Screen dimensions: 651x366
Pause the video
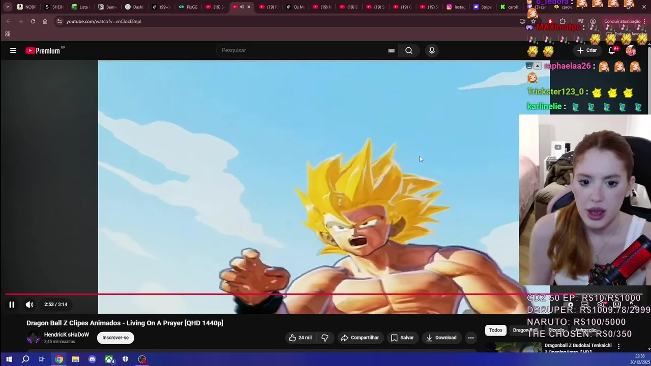[12, 304]
